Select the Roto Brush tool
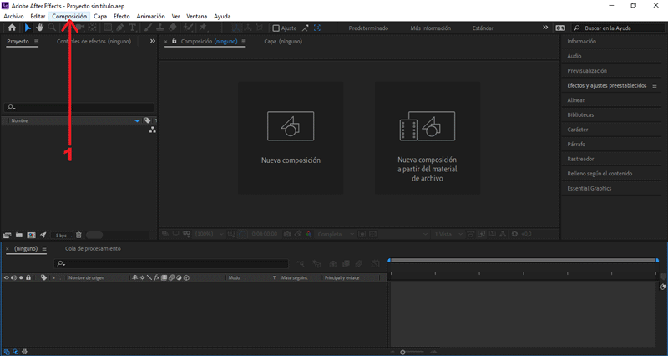The width and height of the screenshot is (668, 356). (x=188, y=28)
